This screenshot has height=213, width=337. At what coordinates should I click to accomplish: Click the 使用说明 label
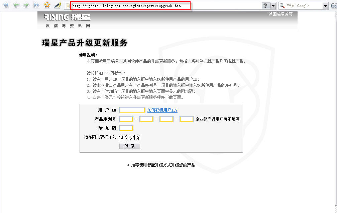[88, 55]
